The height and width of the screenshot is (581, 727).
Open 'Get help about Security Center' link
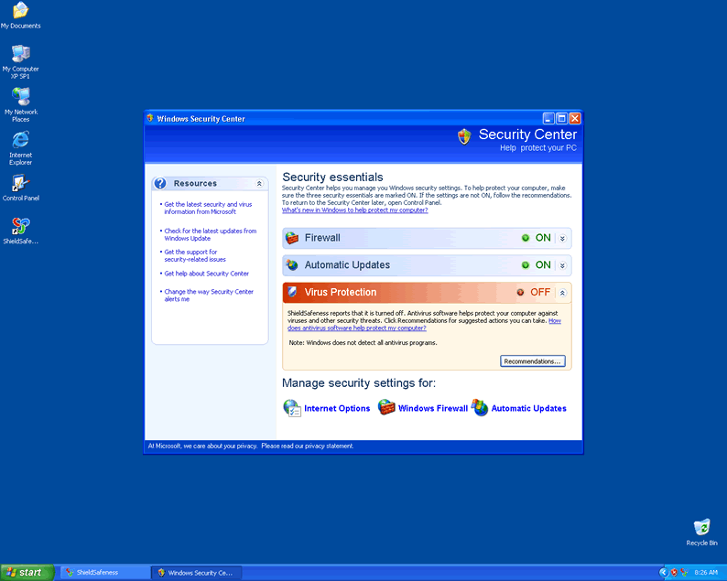tap(206, 274)
